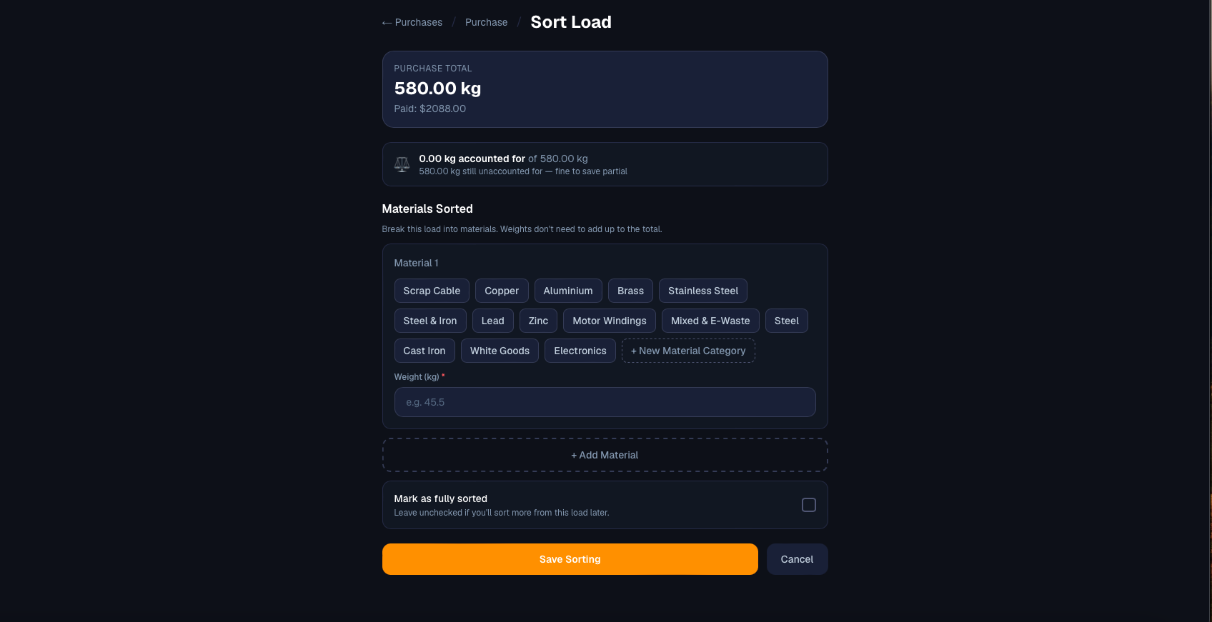Add a New Material Category
This screenshot has height=622, width=1212.
click(x=688, y=351)
